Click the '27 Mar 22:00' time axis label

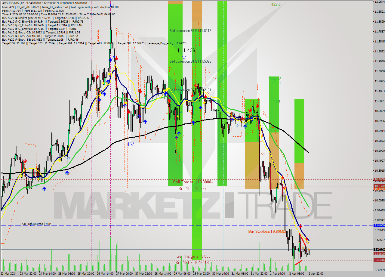[x=144, y=274]
